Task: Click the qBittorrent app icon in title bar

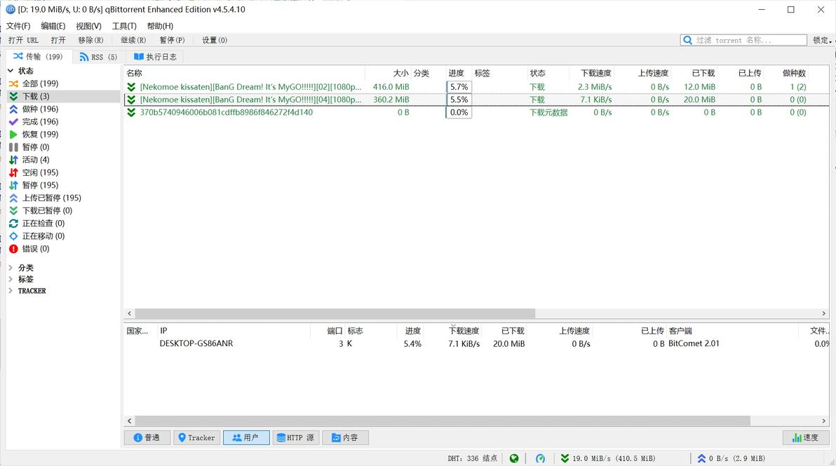Action: point(10,10)
